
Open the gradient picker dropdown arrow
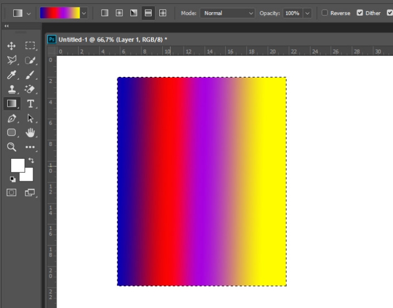click(84, 13)
